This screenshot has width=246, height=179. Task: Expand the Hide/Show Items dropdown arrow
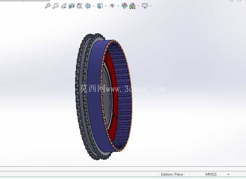(x=118, y=6)
